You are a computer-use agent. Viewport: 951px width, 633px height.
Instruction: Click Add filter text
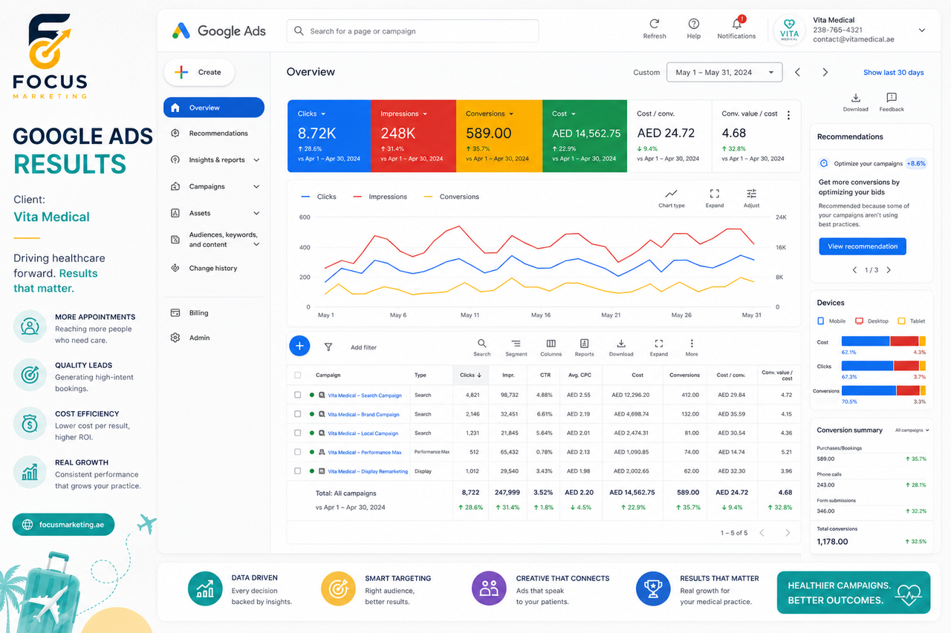(x=363, y=347)
